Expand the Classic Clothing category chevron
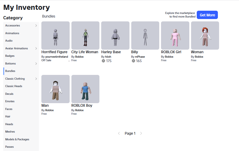The image size is (239, 151). click(36, 79)
